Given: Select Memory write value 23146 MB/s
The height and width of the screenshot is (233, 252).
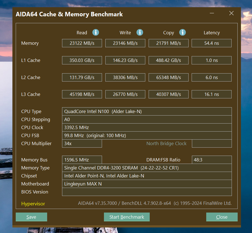Looking at the screenshot, I should [x=125, y=43].
